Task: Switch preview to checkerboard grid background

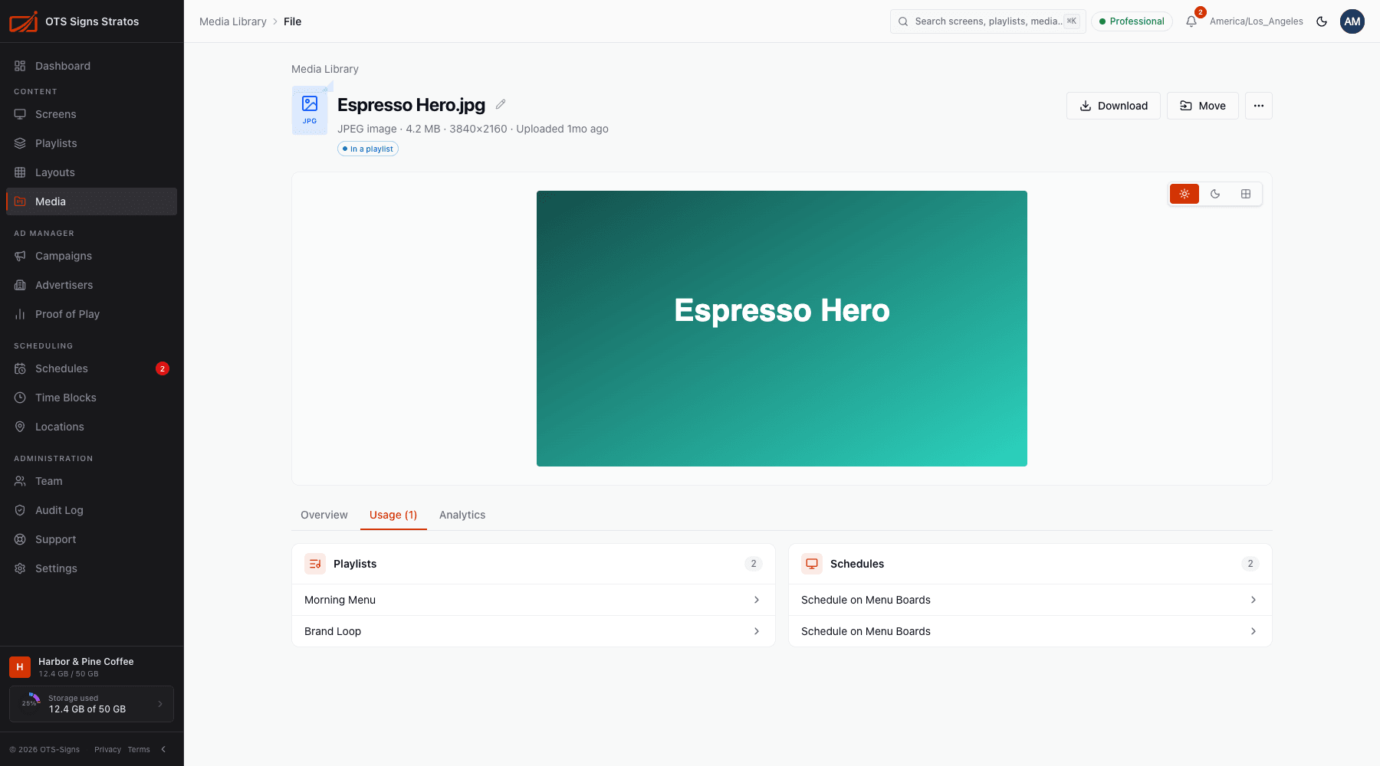Action: coord(1246,194)
